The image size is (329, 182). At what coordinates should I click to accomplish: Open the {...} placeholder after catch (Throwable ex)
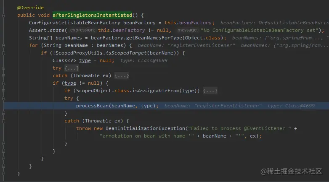122,76
